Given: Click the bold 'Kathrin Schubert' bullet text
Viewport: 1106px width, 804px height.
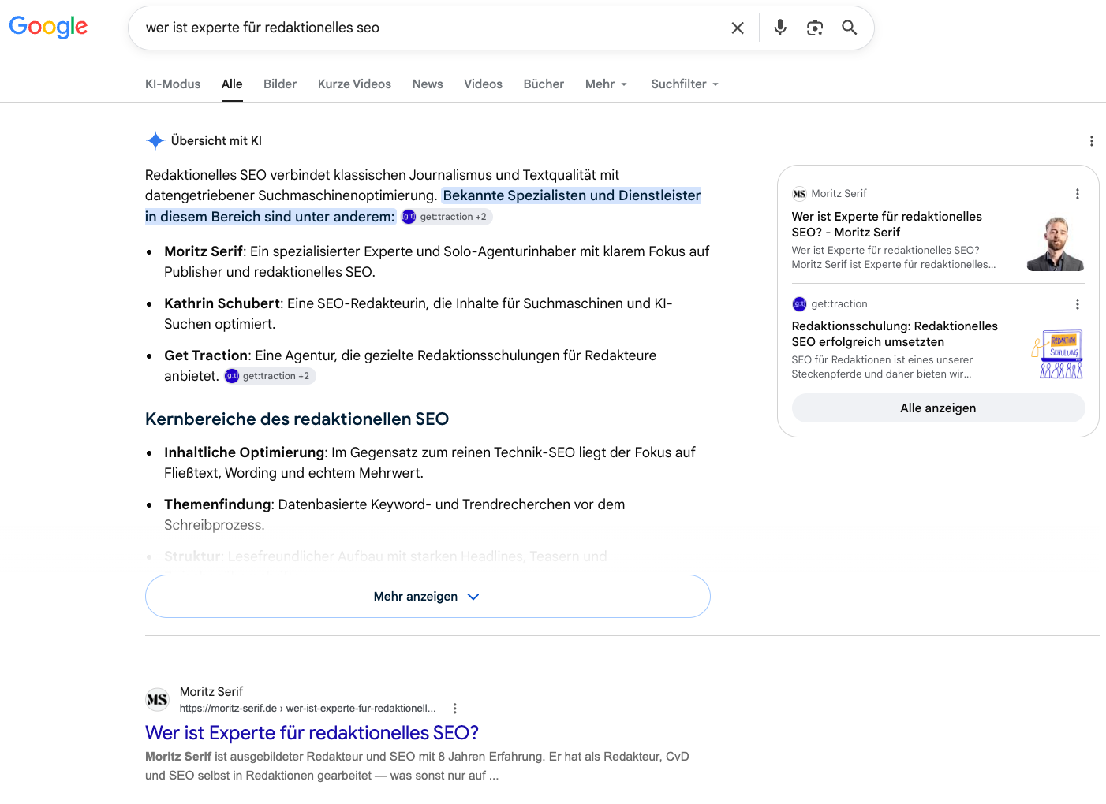Looking at the screenshot, I should coord(222,303).
